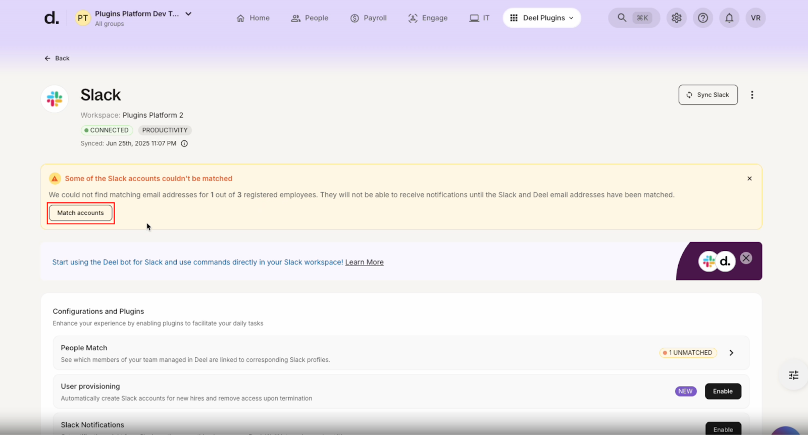
Task: Open the help question mark icon
Action: point(703,18)
